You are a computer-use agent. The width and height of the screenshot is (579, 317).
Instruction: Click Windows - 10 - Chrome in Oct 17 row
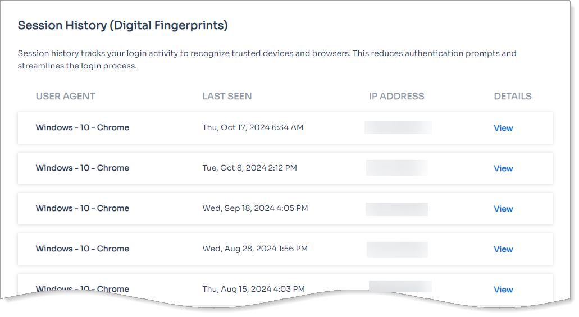click(x=83, y=127)
